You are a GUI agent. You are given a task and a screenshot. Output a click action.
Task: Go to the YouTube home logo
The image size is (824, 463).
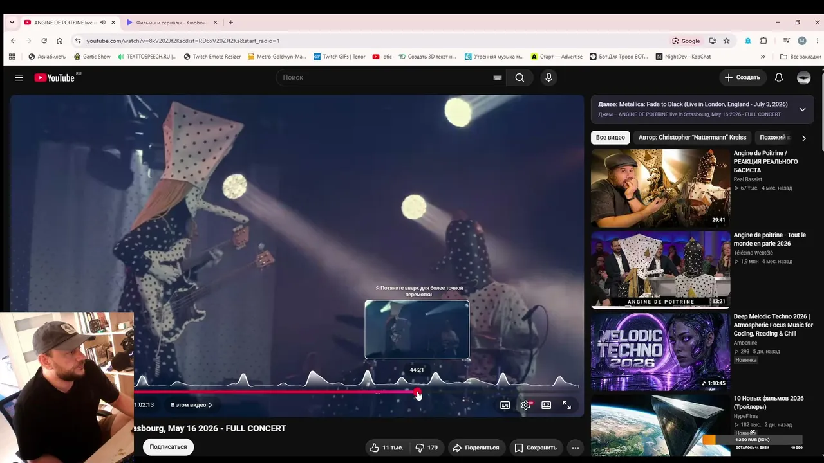coord(55,78)
